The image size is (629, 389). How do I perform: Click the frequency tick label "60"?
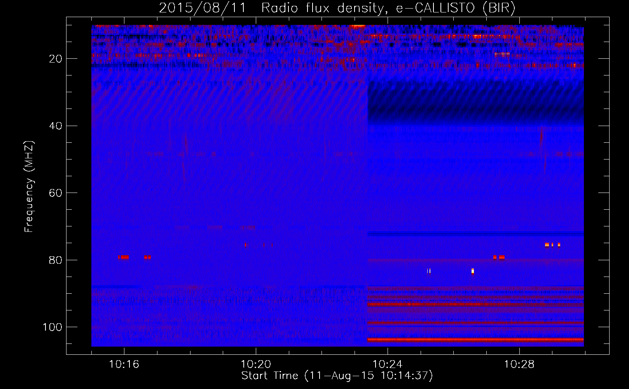(x=56, y=193)
